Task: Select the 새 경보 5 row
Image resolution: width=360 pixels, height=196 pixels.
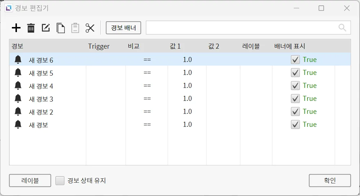Action: coord(180,73)
